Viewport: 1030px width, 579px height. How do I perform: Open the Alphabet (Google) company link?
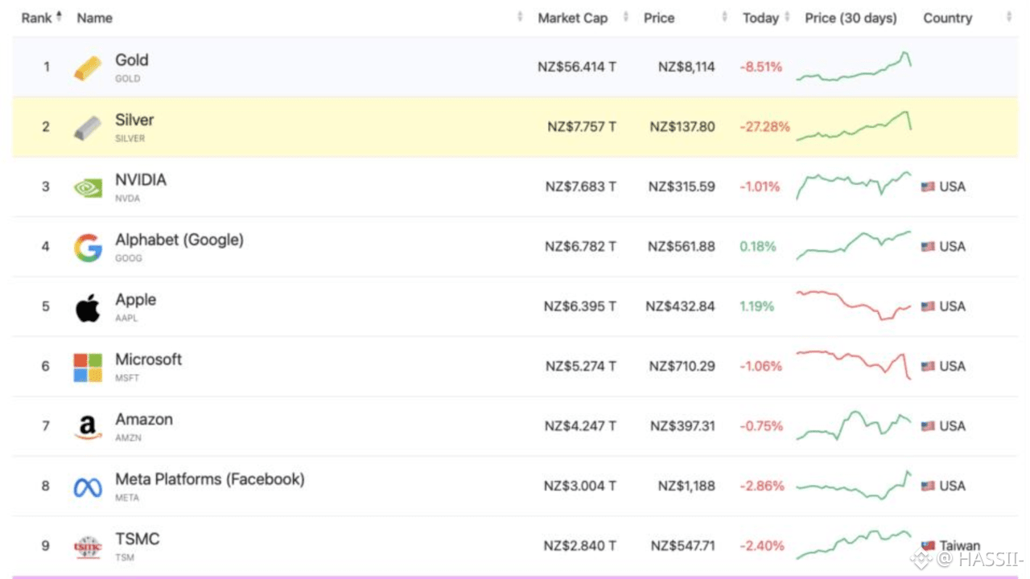(x=179, y=240)
